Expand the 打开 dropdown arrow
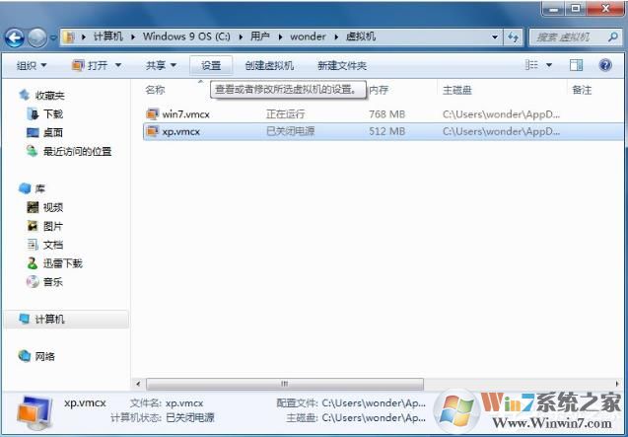 [118, 65]
